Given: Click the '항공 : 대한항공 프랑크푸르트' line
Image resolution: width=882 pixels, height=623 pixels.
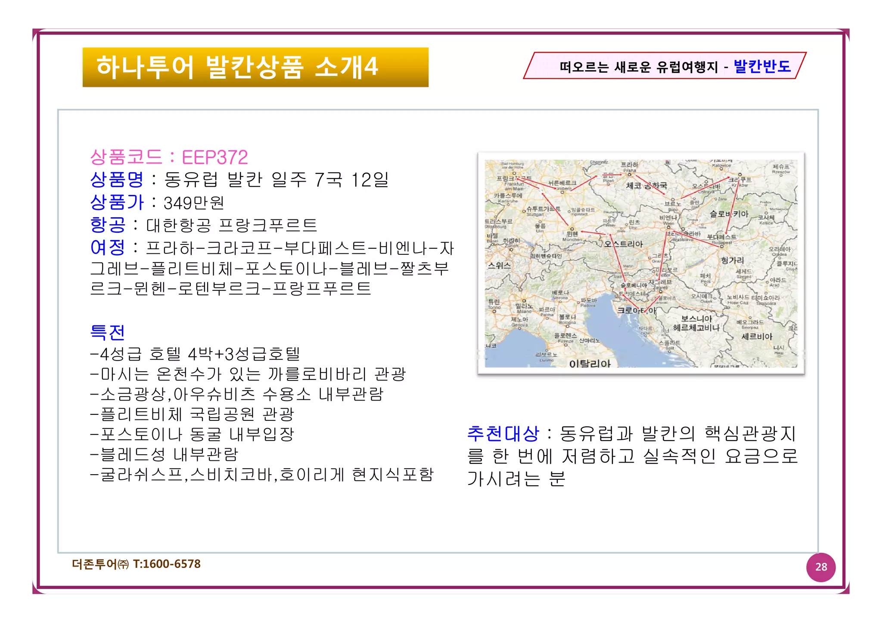Looking at the screenshot, I should [x=204, y=225].
